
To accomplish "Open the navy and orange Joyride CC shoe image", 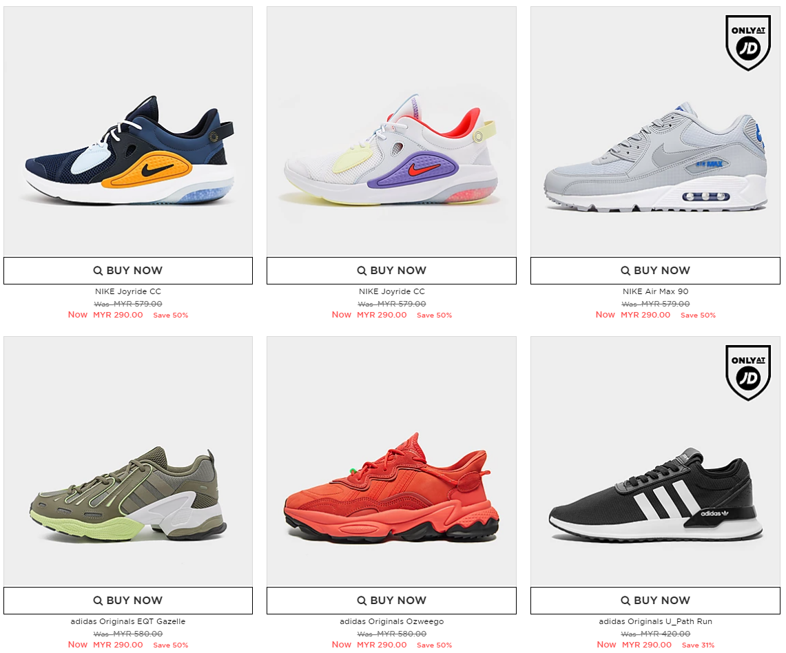I will pos(128,132).
